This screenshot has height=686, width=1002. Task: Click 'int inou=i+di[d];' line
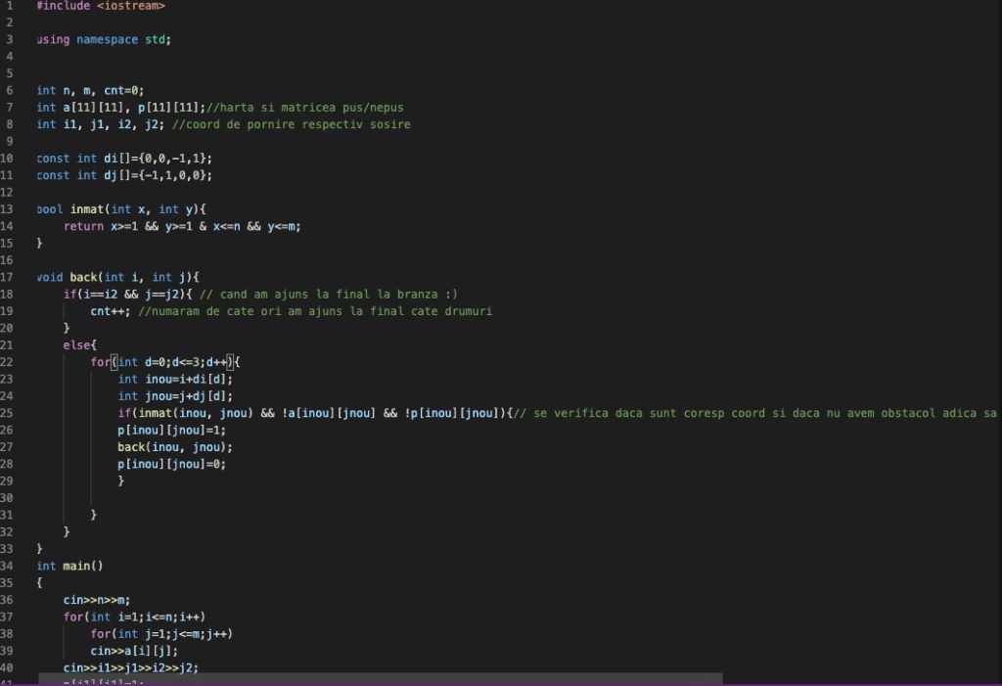pos(175,379)
